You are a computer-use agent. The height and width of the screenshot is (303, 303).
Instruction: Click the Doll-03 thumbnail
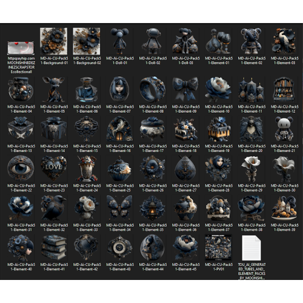coord(185,41)
